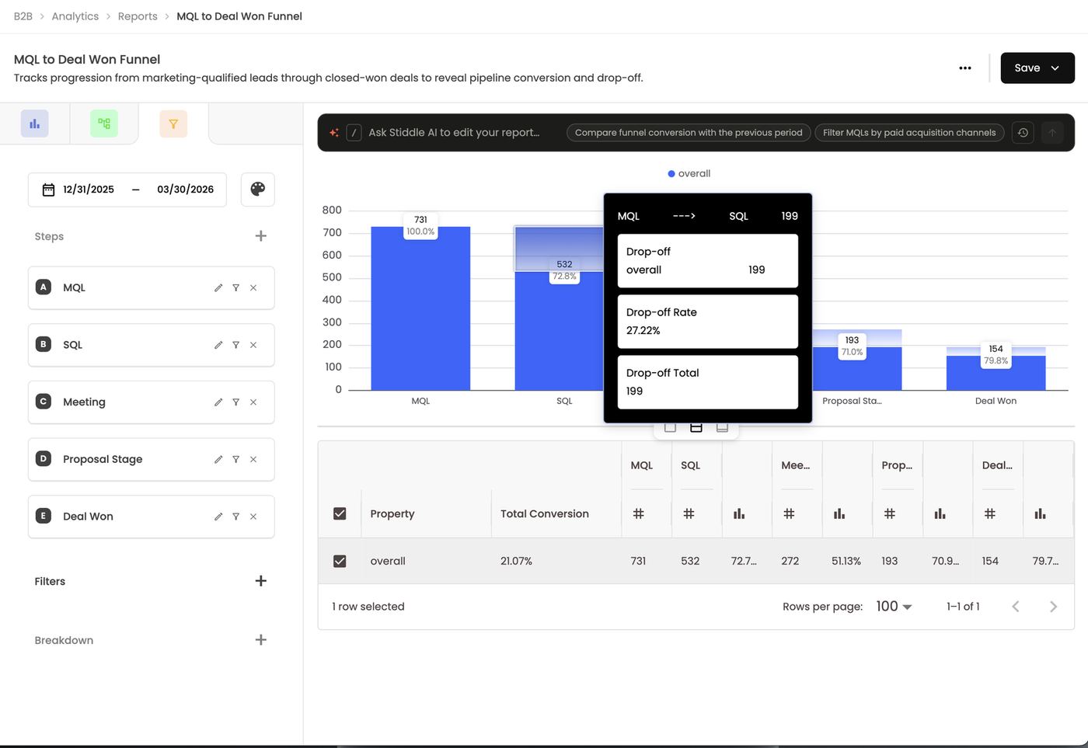Screen dimensions: 1088x748
Task: Click the end date 03/30/2026
Action: pos(185,190)
